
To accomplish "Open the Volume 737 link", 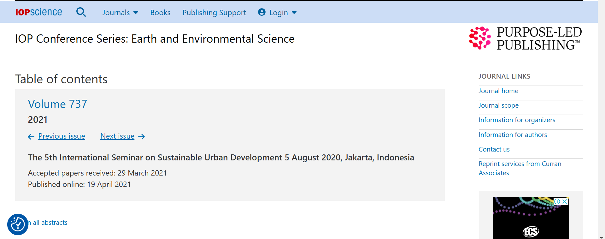I will [x=57, y=104].
